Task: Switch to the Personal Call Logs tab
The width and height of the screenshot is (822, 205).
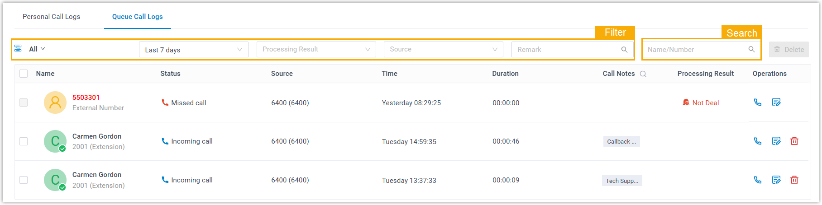Action: click(51, 17)
